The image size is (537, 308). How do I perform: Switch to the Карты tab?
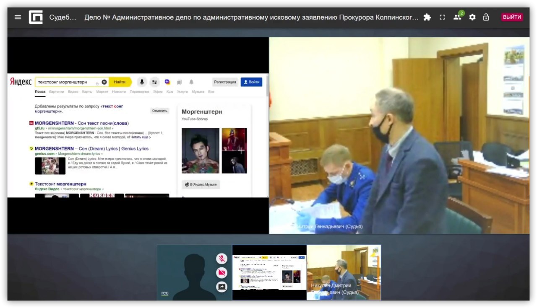tap(87, 92)
